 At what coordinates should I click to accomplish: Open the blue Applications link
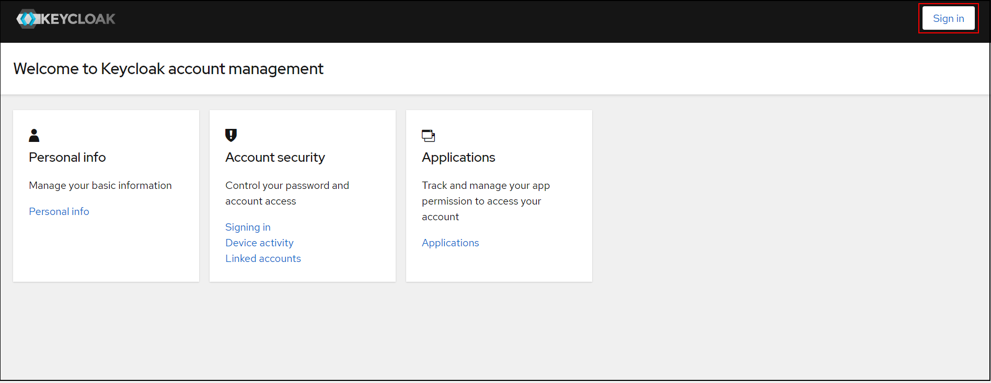[x=450, y=243]
